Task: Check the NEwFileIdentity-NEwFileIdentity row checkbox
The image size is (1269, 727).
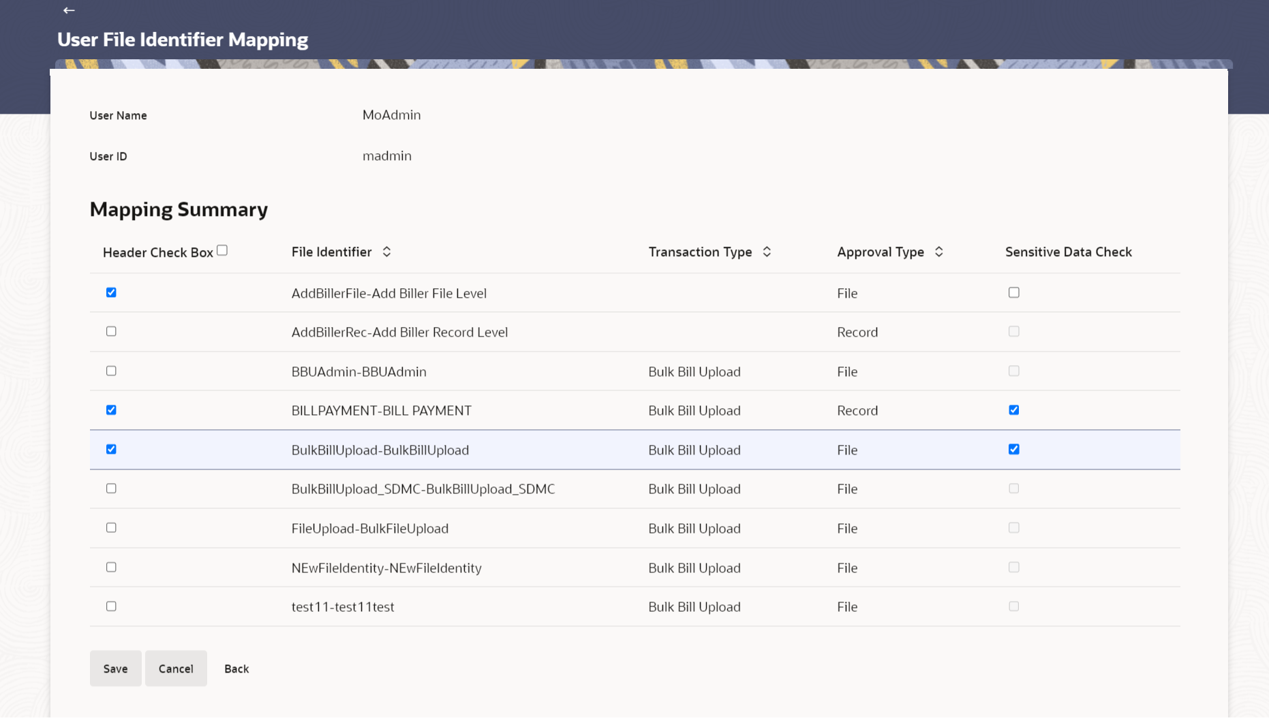Action: click(x=111, y=567)
